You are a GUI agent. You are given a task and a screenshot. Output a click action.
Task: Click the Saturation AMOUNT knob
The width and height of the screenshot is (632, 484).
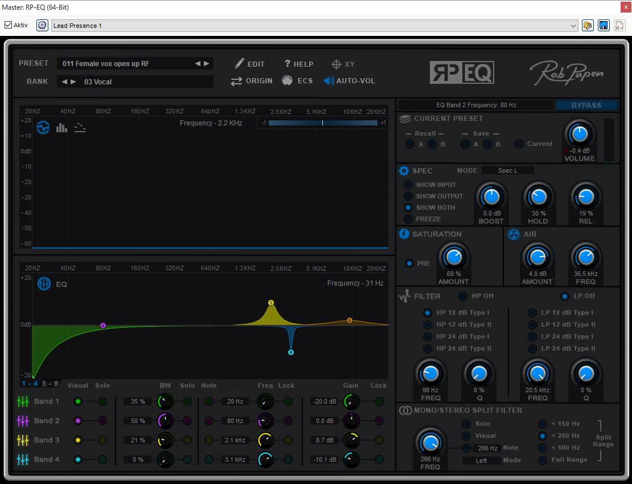[x=453, y=257]
